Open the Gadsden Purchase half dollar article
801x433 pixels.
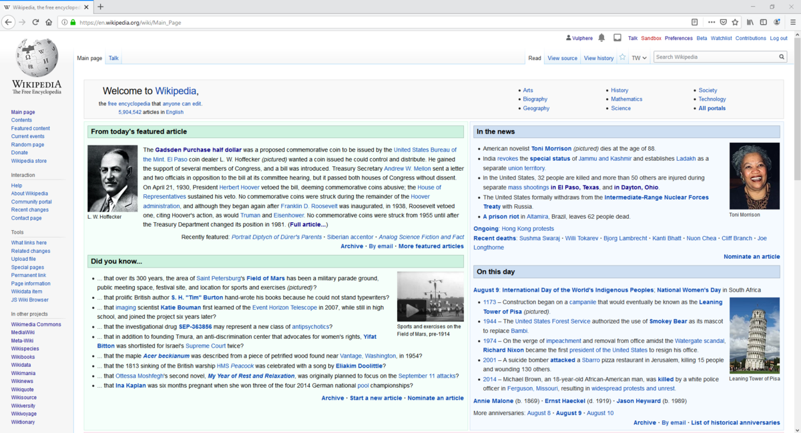(198, 150)
